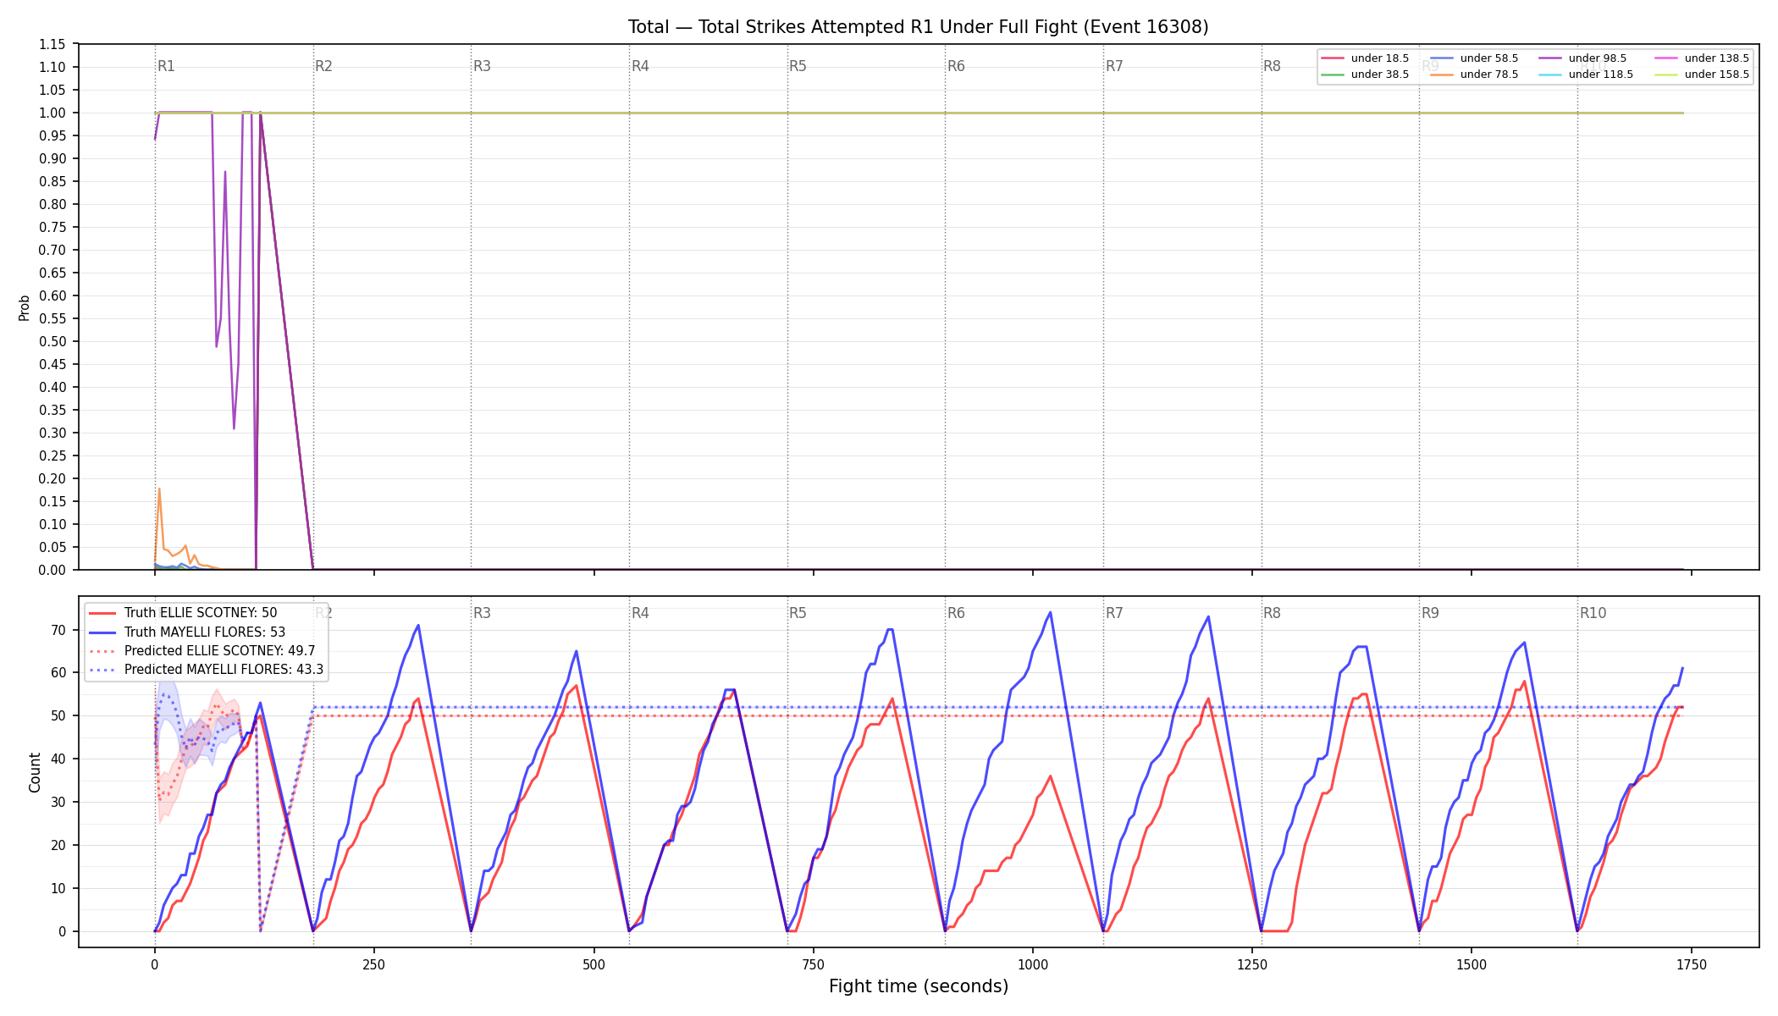Click the R3 round marker in the count plot

pos(482,613)
